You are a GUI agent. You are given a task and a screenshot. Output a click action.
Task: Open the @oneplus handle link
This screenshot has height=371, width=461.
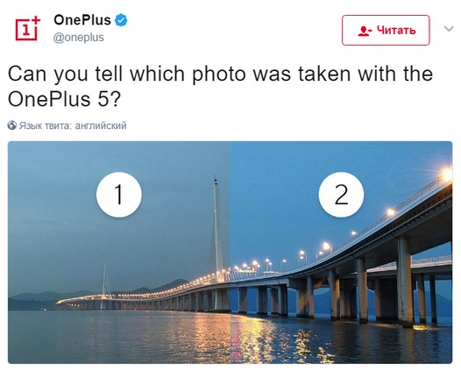pyautogui.click(x=79, y=38)
